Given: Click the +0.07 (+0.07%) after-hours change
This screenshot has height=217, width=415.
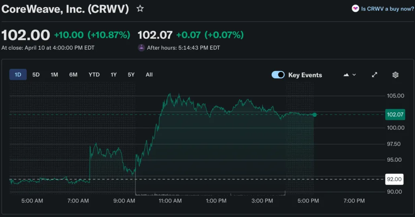Looking at the screenshot, I should [x=210, y=35].
